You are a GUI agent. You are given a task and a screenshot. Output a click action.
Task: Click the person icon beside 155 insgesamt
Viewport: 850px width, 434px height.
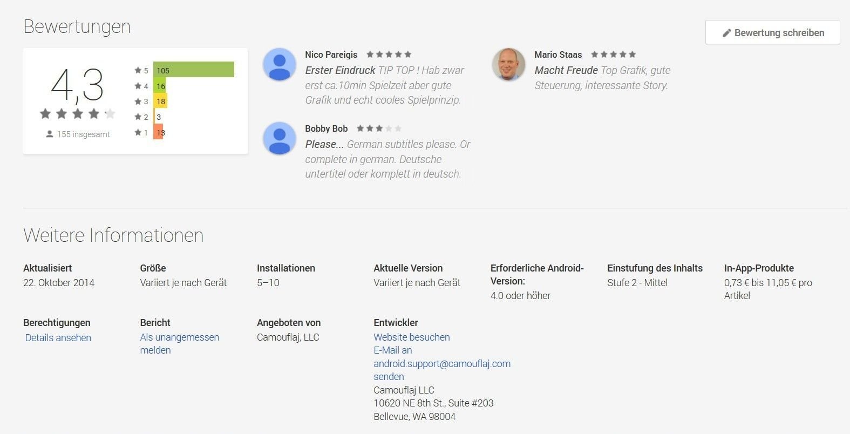point(50,134)
